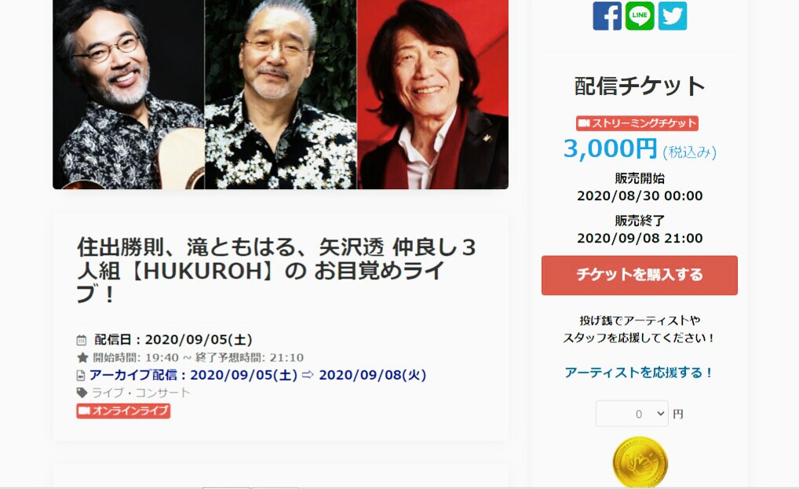Click the event title heading HUKUROH
This screenshot has height=489, width=799.
point(276,271)
